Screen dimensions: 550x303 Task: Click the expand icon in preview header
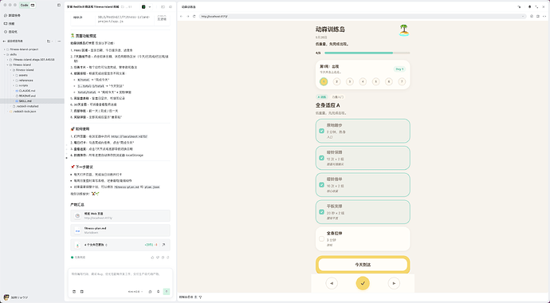click(536, 6)
